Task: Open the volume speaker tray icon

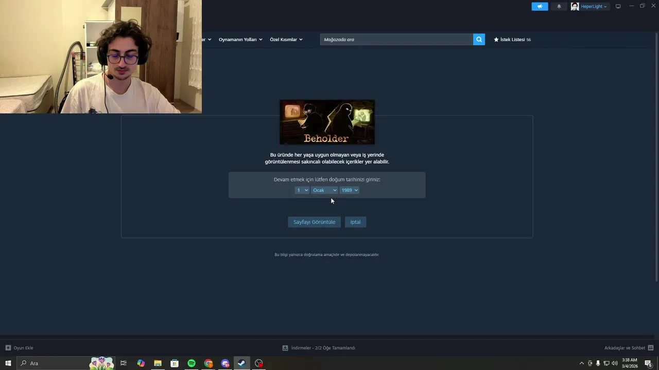Action: (615, 363)
